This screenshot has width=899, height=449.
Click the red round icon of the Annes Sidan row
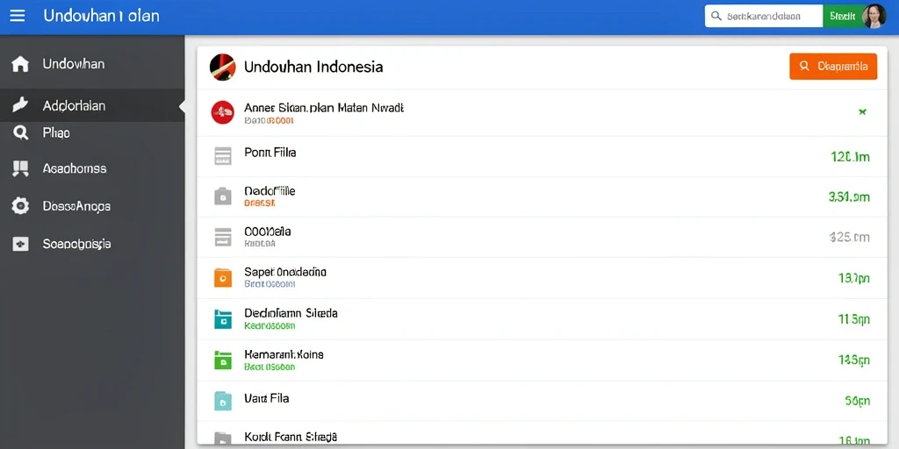point(222,112)
